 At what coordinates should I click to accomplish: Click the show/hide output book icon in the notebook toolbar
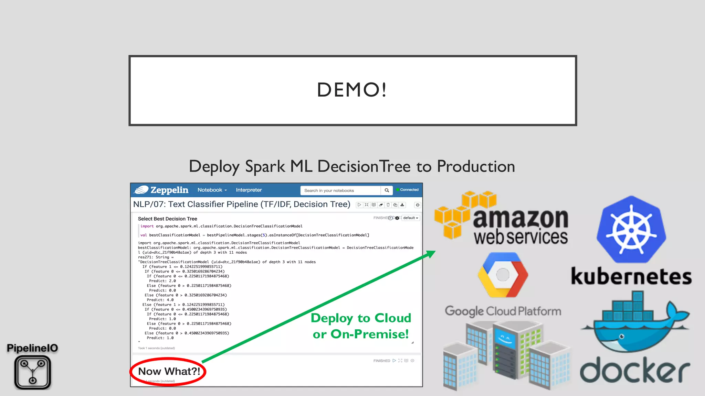[x=374, y=205]
